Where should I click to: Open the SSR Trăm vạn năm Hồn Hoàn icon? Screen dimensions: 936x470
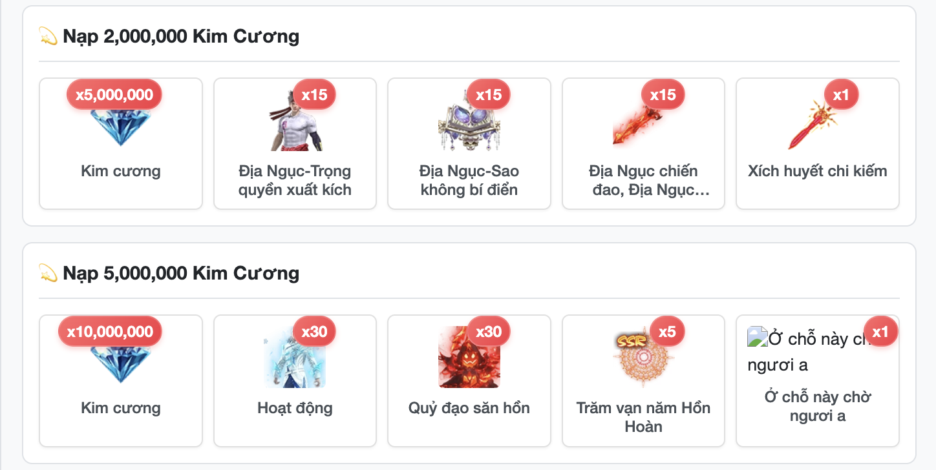(x=643, y=357)
